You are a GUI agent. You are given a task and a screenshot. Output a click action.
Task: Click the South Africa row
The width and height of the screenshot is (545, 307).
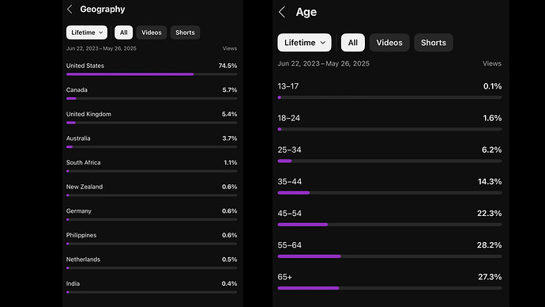152,166
